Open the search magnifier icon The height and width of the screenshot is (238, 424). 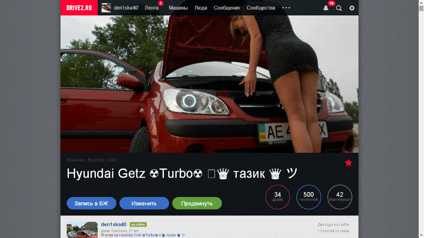[339, 8]
